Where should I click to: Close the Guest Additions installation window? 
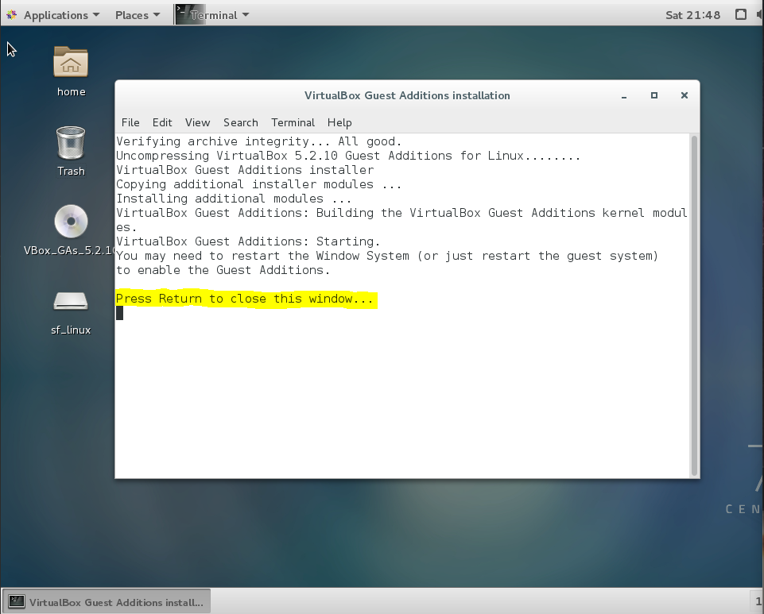pos(684,95)
